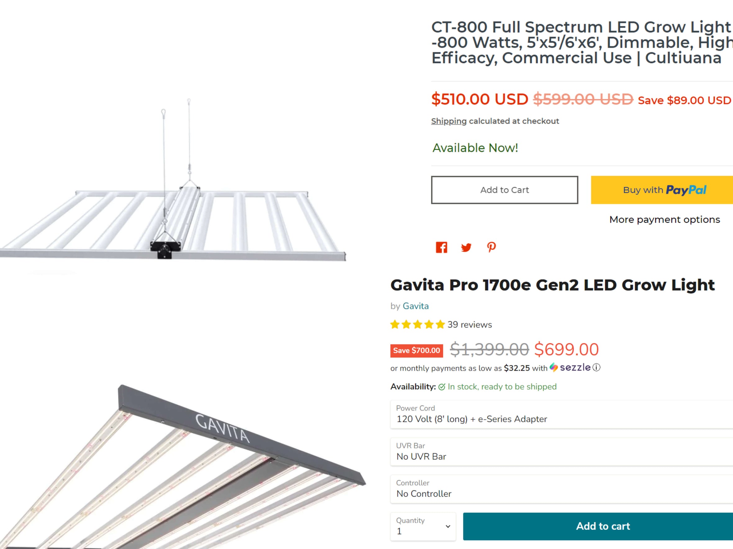Add Gavita Pro 1700e to cart
733x549 pixels.
pos(603,526)
